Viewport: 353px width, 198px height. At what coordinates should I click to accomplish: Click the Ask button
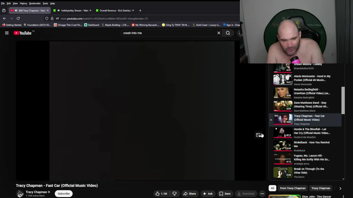[x=207, y=194]
